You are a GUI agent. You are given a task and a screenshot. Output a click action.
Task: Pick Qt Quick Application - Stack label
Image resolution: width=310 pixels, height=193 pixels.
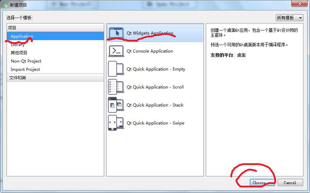point(155,105)
